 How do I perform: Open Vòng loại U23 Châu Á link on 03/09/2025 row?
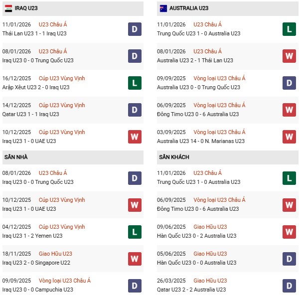[219, 132]
